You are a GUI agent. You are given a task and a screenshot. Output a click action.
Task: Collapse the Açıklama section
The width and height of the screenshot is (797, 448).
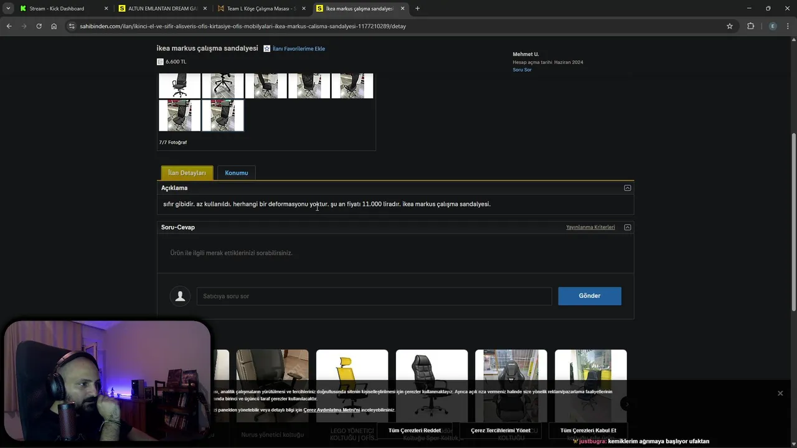tap(628, 188)
